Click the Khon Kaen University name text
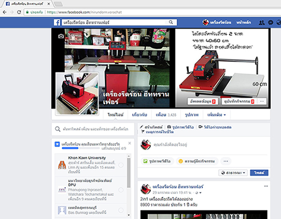This screenshot has height=219, width=281. pyautogui.click(x=87, y=158)
